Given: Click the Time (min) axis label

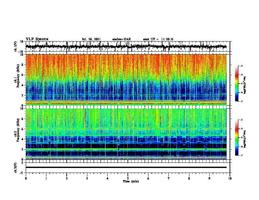Looking at the screenshot, I should 131,181.
